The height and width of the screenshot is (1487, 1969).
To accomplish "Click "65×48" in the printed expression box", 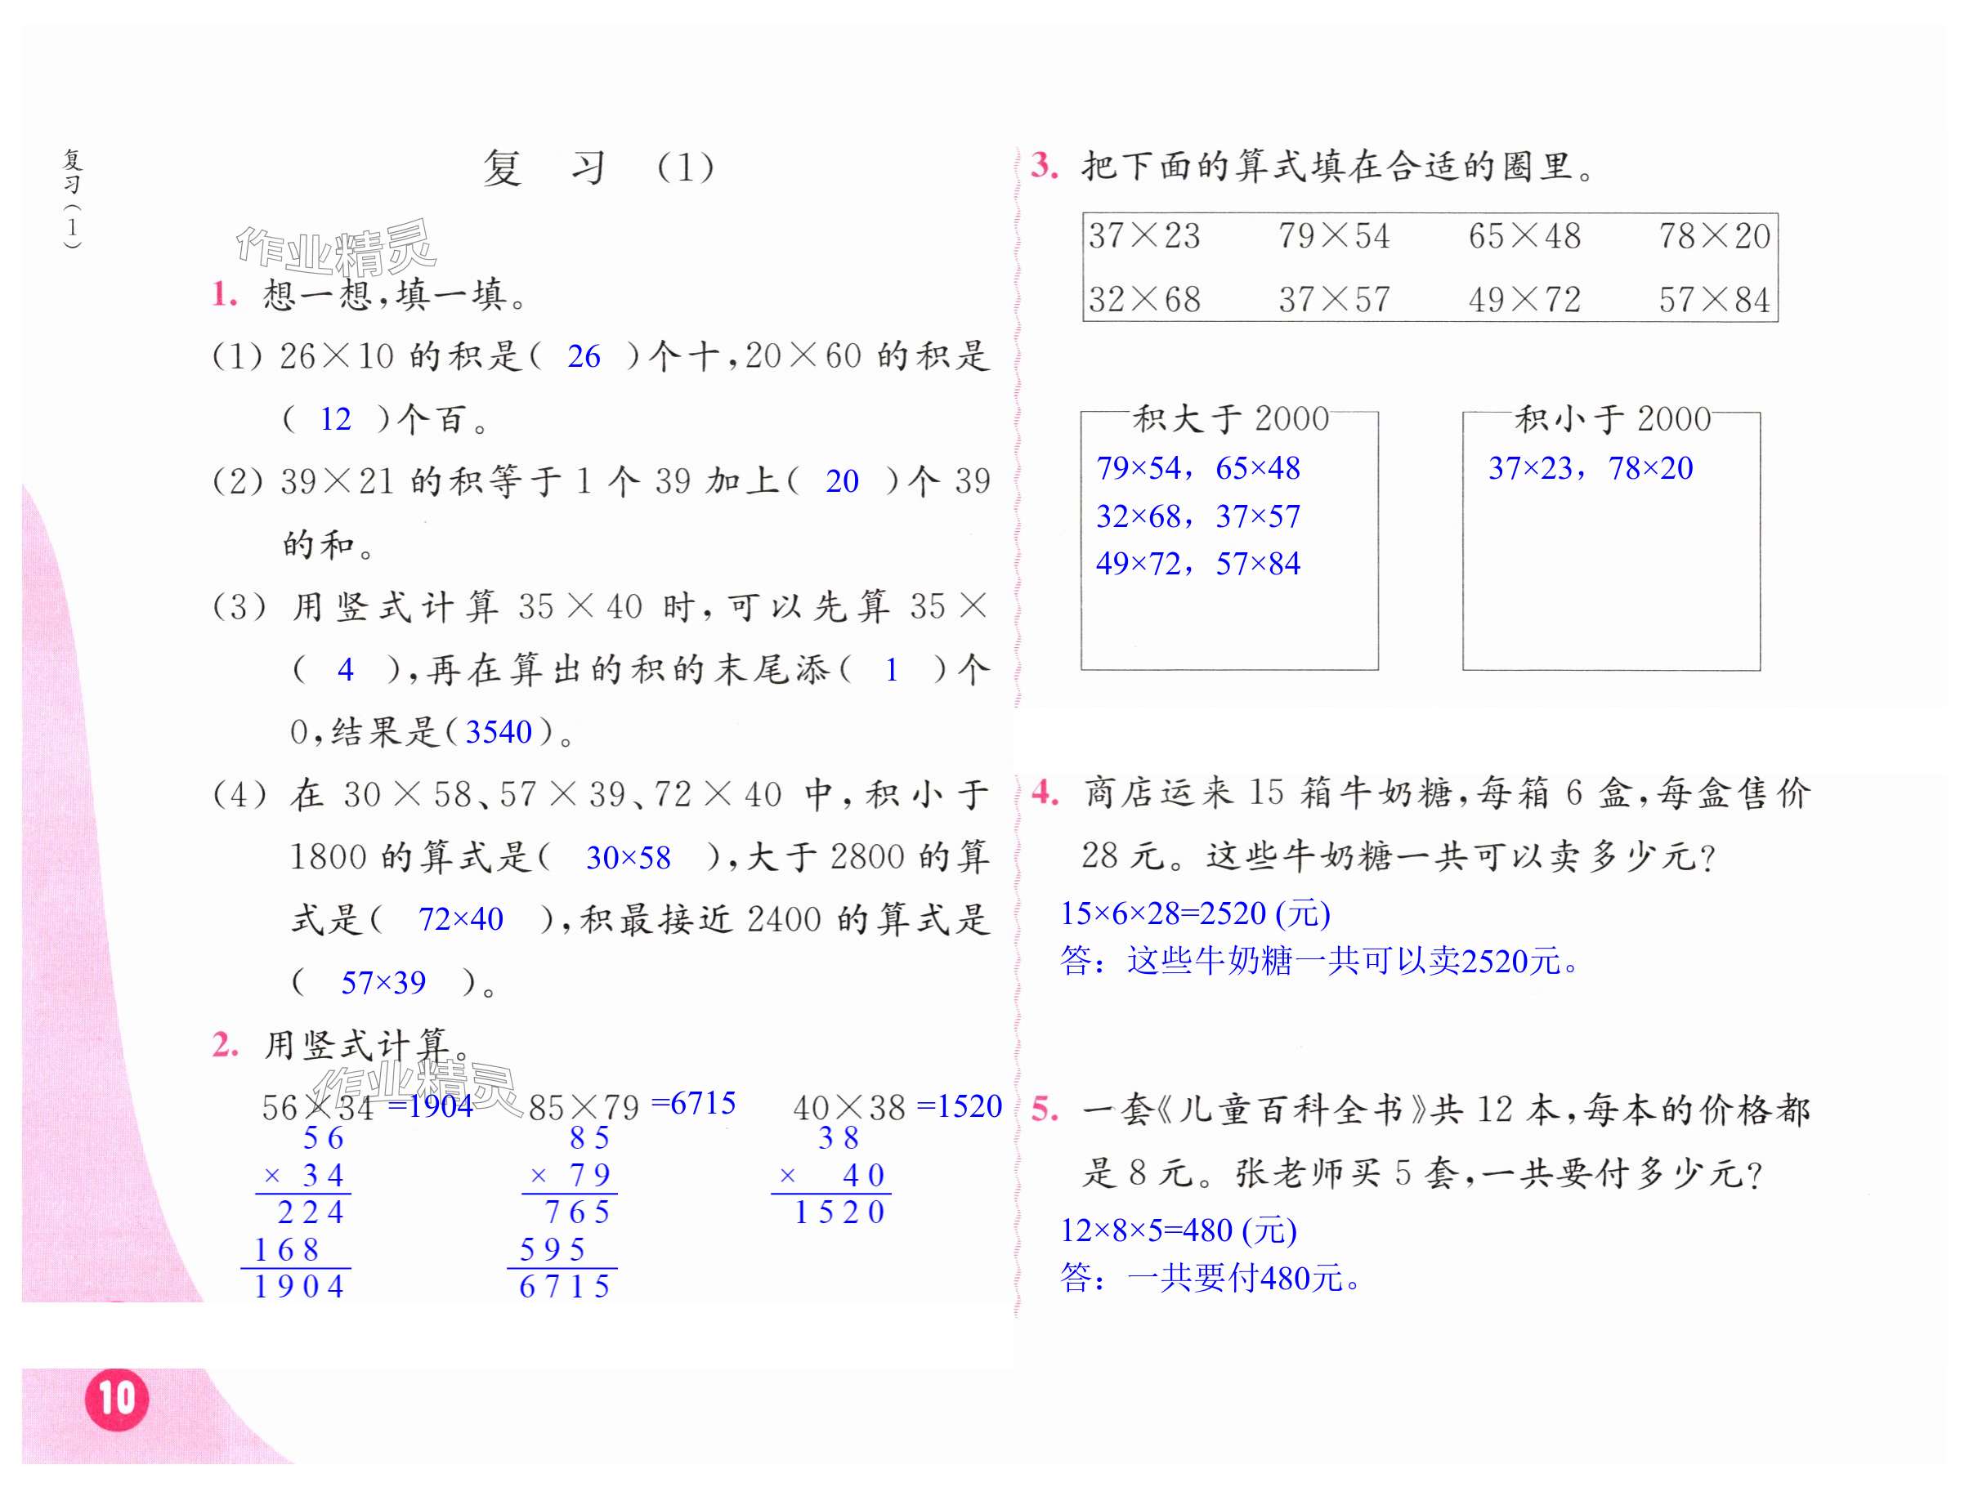I will pyautogui.click(x=1525, y=236).
